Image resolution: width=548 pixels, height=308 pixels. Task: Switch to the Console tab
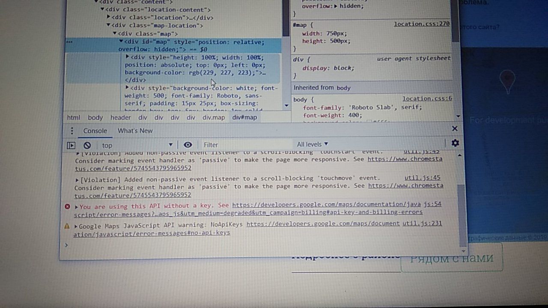click(x=95, y=131)
